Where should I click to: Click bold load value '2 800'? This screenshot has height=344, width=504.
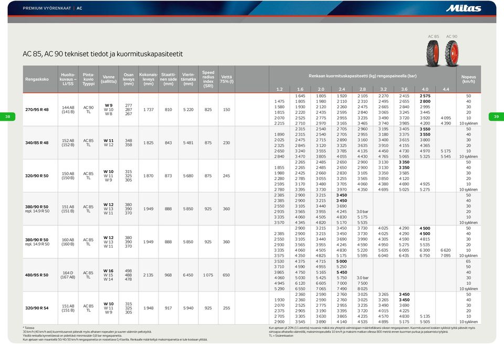pyautogui.click(x=425, y=101)
